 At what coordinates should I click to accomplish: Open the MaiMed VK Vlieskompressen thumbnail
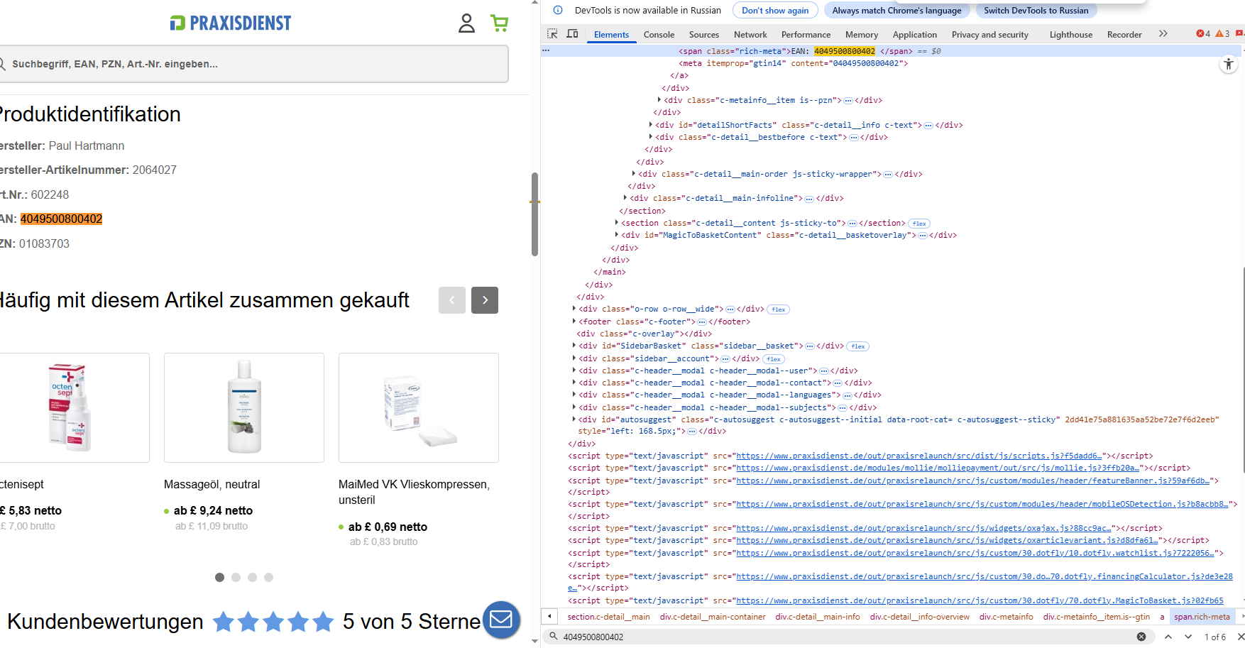coord(419,407)
